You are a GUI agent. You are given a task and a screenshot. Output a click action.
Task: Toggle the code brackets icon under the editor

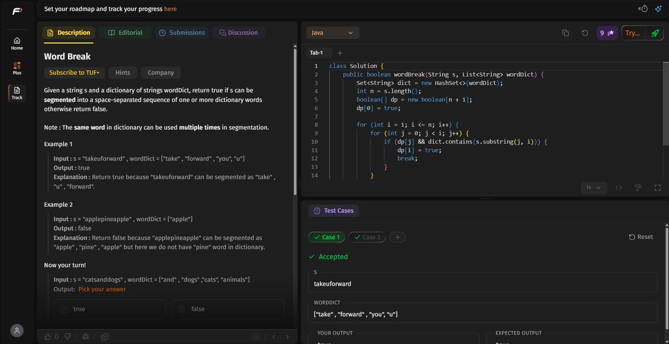(618, 187)
